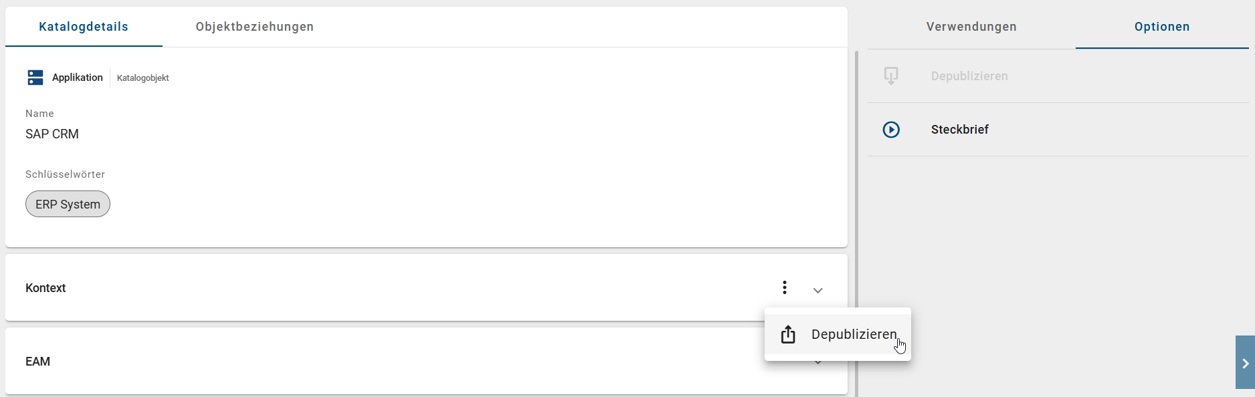Switch to the Objektbeziehungen tab

[x=254, y=27]
